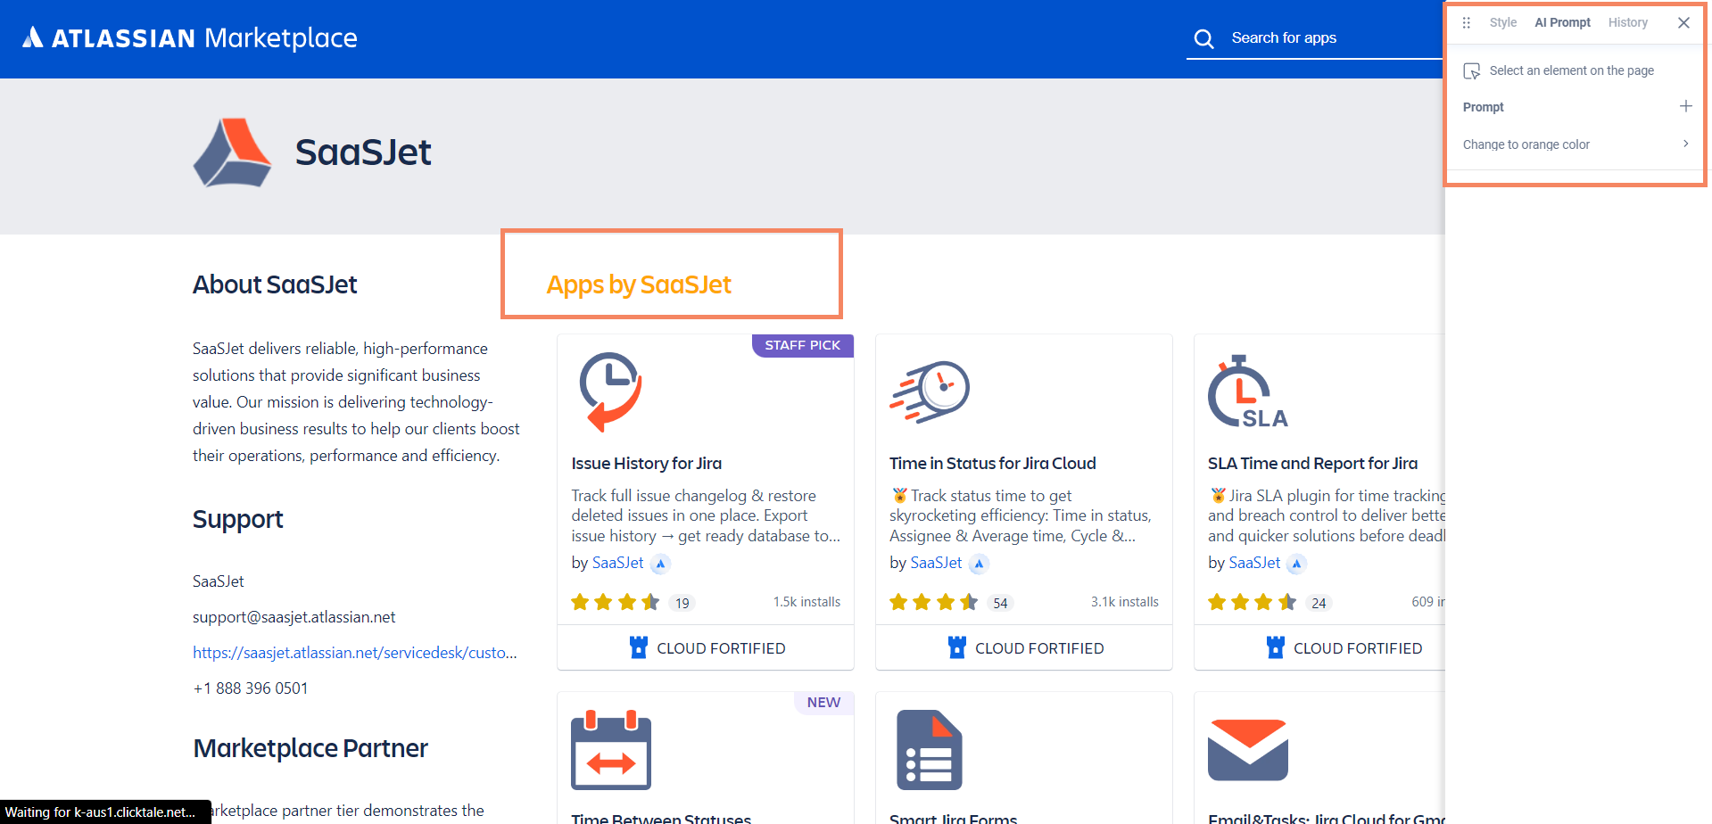Click the search magnifier icon
This screenshot has width=1712, height=824.
click(x=1203, y=39)
